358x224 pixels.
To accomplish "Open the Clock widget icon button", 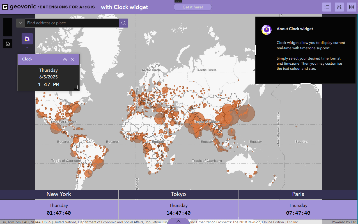I will tap(27, 39).
